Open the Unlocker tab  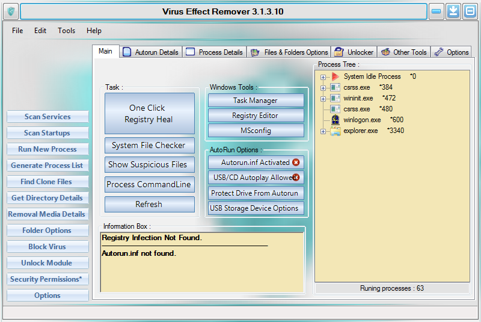tap(354, 52)
